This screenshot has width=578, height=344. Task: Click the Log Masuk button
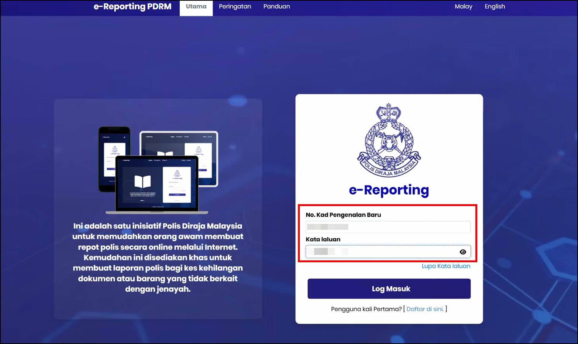click(x=389, y=289)
